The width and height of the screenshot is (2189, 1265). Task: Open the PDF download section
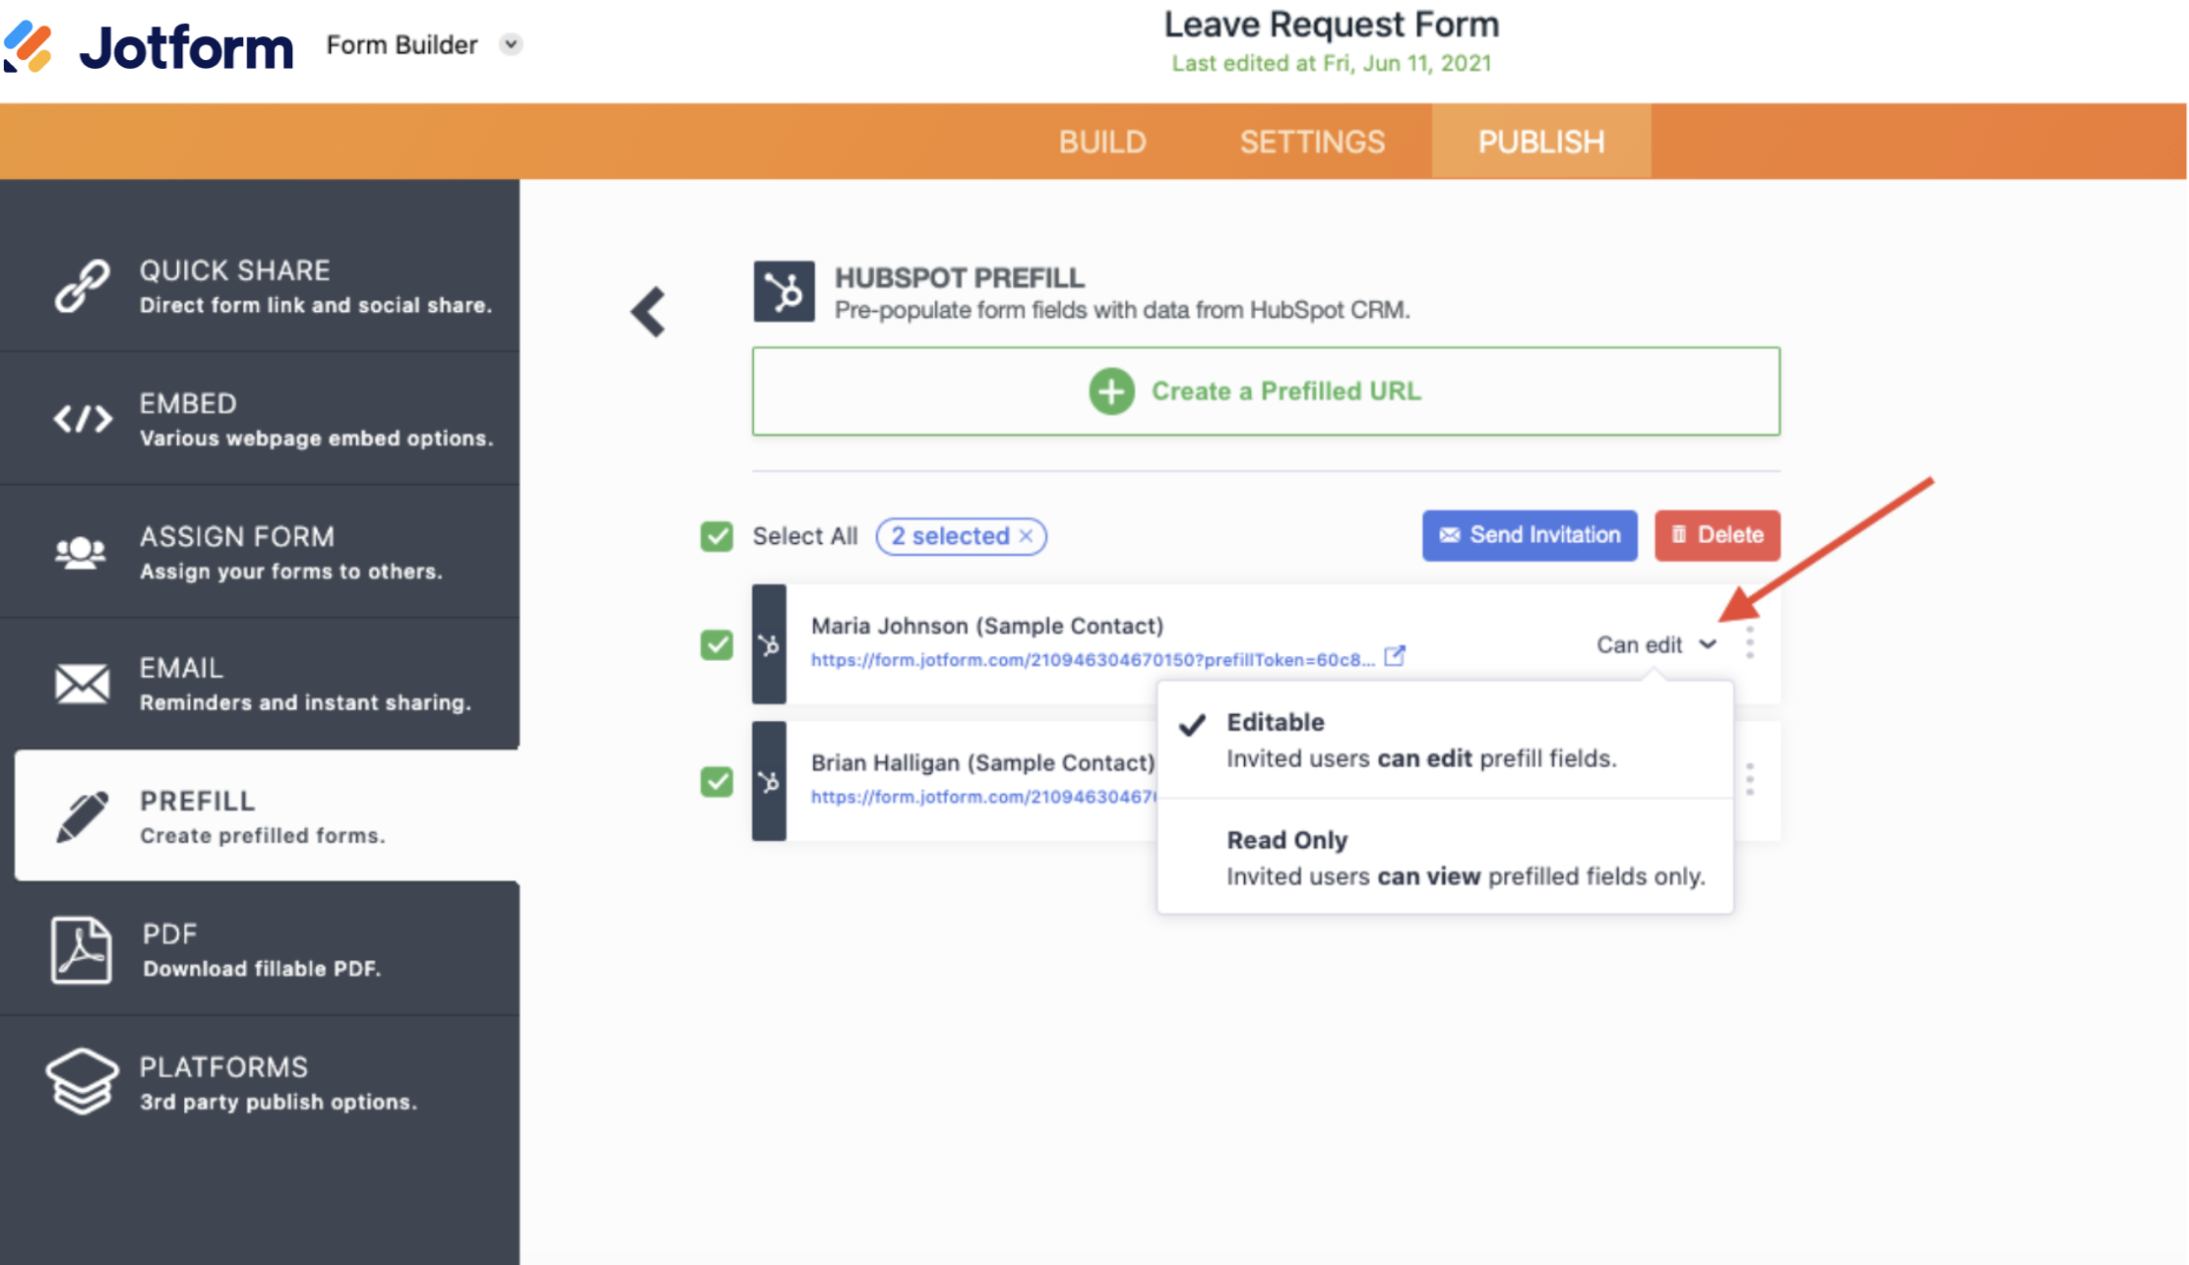click(x=260, y=949)
